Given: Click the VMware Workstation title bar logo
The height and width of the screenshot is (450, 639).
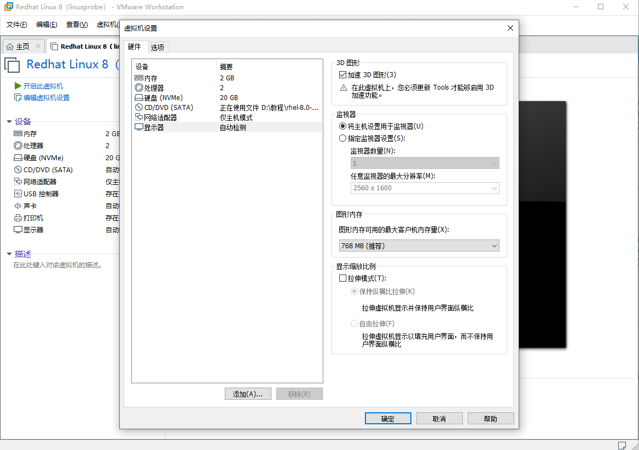Looking at the screenshot, I should [9, 7].
